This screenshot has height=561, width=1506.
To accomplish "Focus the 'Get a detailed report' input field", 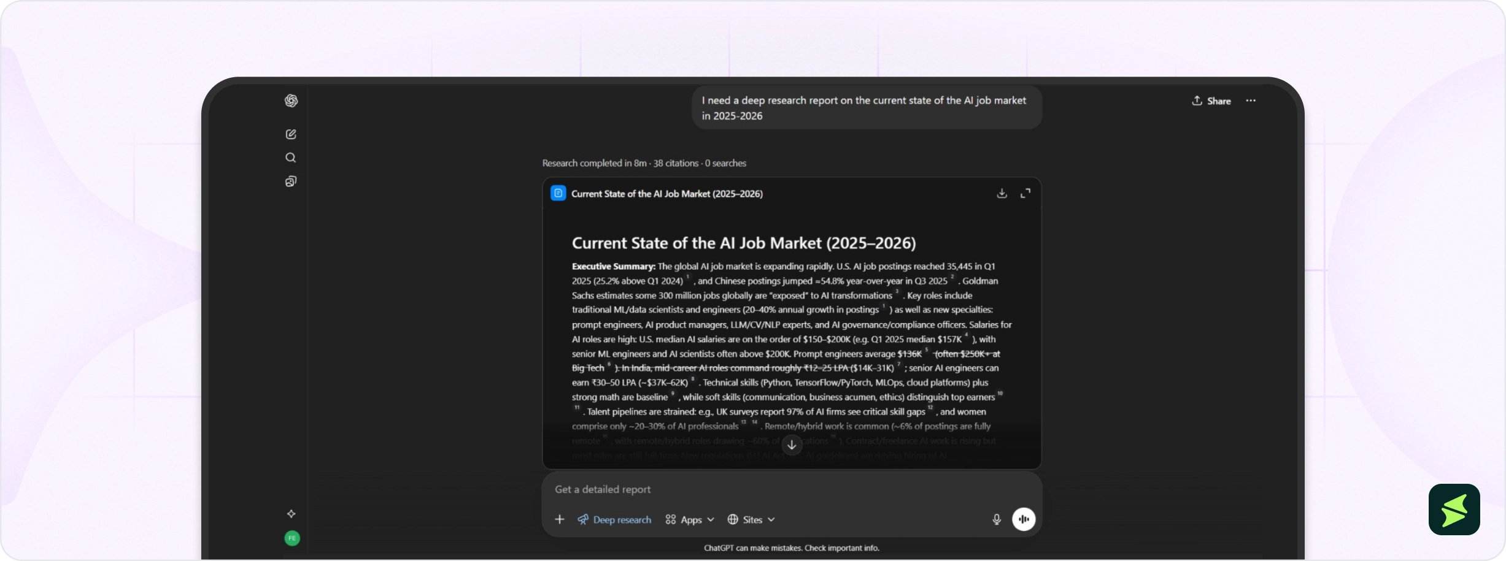I will click(792, 489).
